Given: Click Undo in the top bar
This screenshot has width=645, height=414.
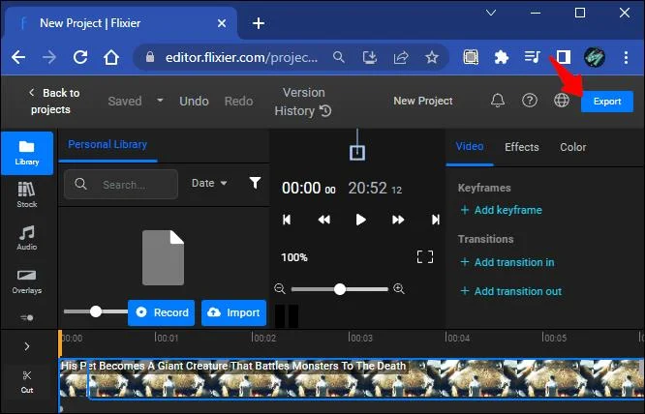Looking at the screenshot, I should (x=194, y=101).
